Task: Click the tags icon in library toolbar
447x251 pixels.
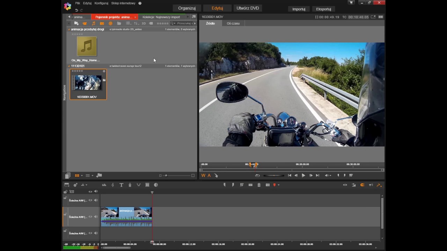Action: pos(151,23)
